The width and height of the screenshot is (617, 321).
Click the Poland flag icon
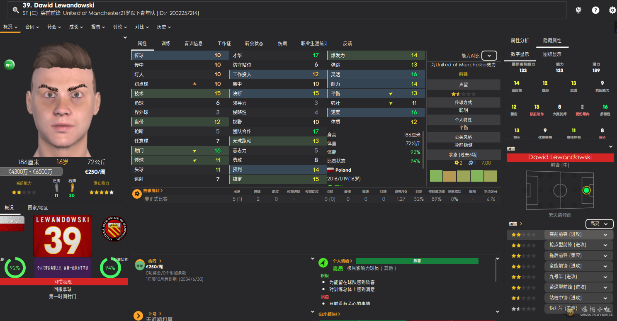click(x=330, y=170)
